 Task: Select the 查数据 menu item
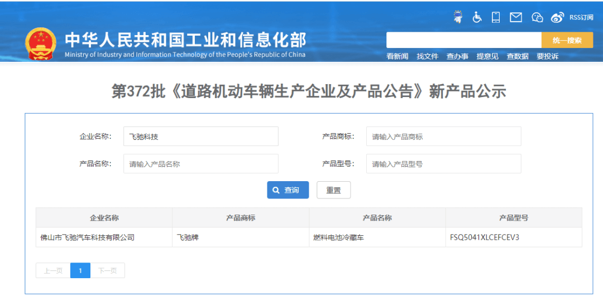pos(518,56)
